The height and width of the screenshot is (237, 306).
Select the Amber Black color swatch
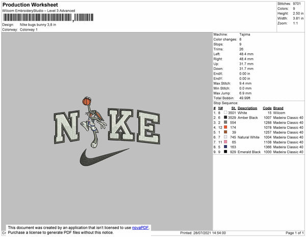coord(225,117)
